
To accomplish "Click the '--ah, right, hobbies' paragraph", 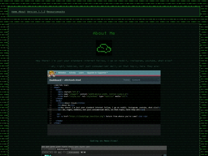I will (104, 66).
